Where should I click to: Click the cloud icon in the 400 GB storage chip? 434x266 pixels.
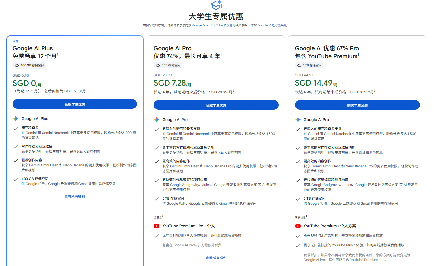(17, 65)
